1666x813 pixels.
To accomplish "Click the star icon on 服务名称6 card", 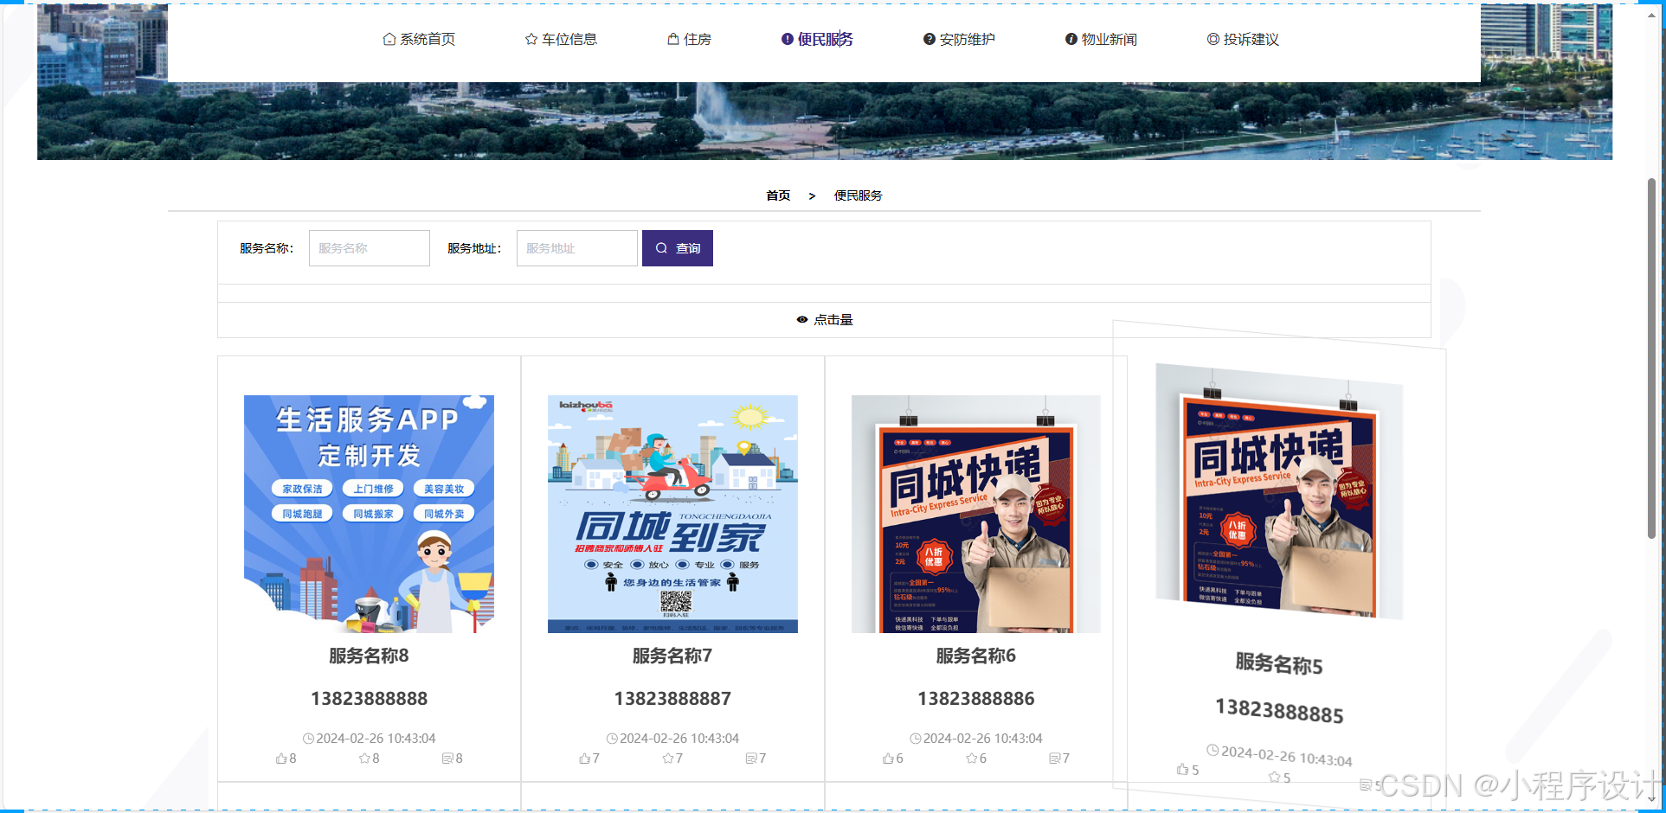I will pyautogui.click(x=972, y=759).
